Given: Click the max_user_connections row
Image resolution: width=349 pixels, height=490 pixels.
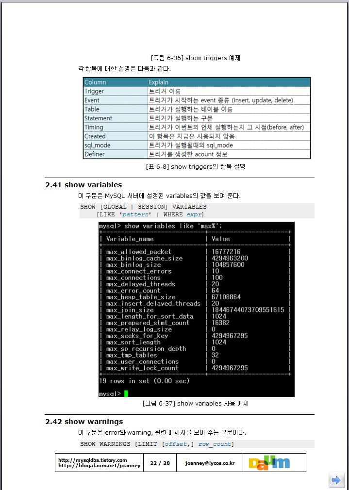Looking at the screenshot, I should coord(195,361).
